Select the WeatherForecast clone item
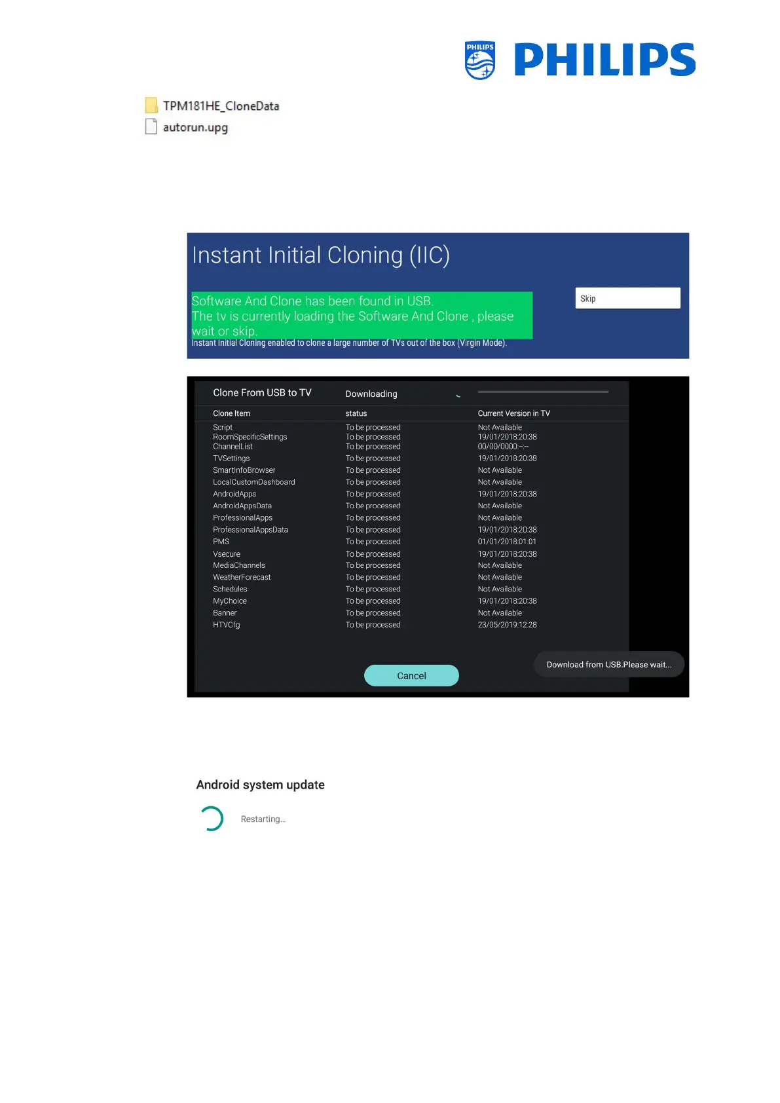Image resolution: width=780 pixels, height=1103 pixels. pos(242,577)
